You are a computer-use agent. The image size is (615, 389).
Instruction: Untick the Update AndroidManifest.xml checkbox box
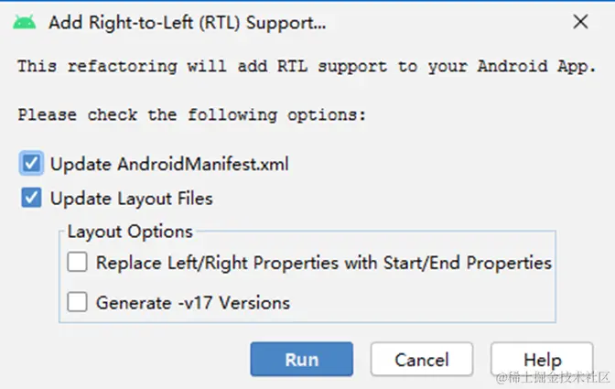click(32, 165)
